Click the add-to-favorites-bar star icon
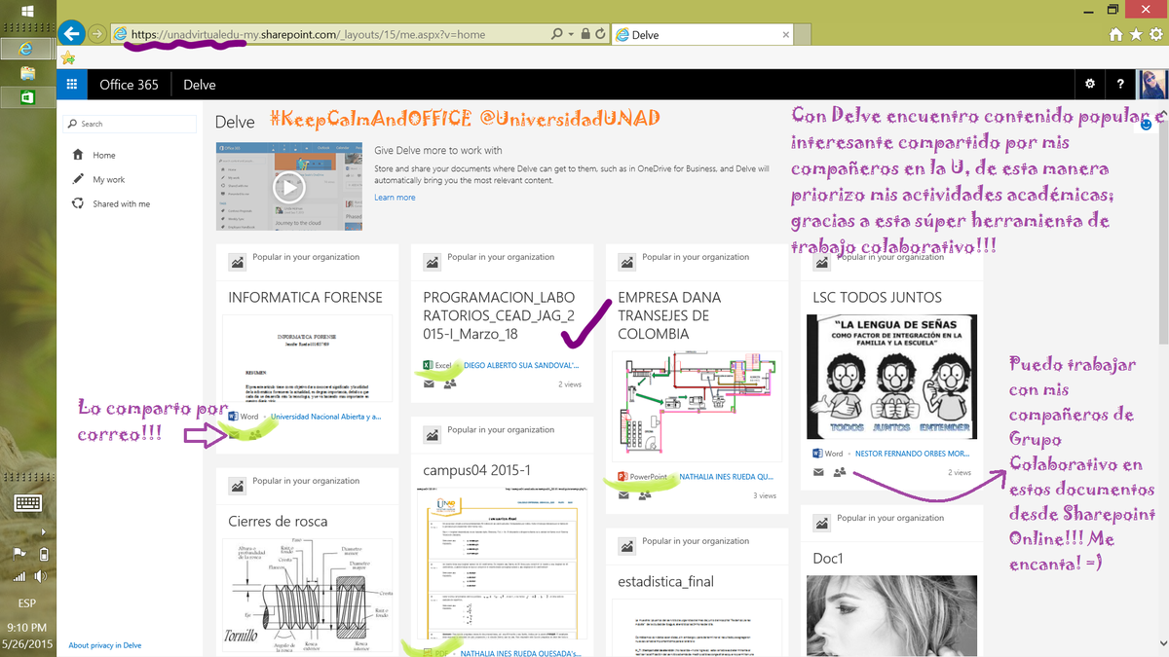This screenshot has width=1169, height=657. 68,57
